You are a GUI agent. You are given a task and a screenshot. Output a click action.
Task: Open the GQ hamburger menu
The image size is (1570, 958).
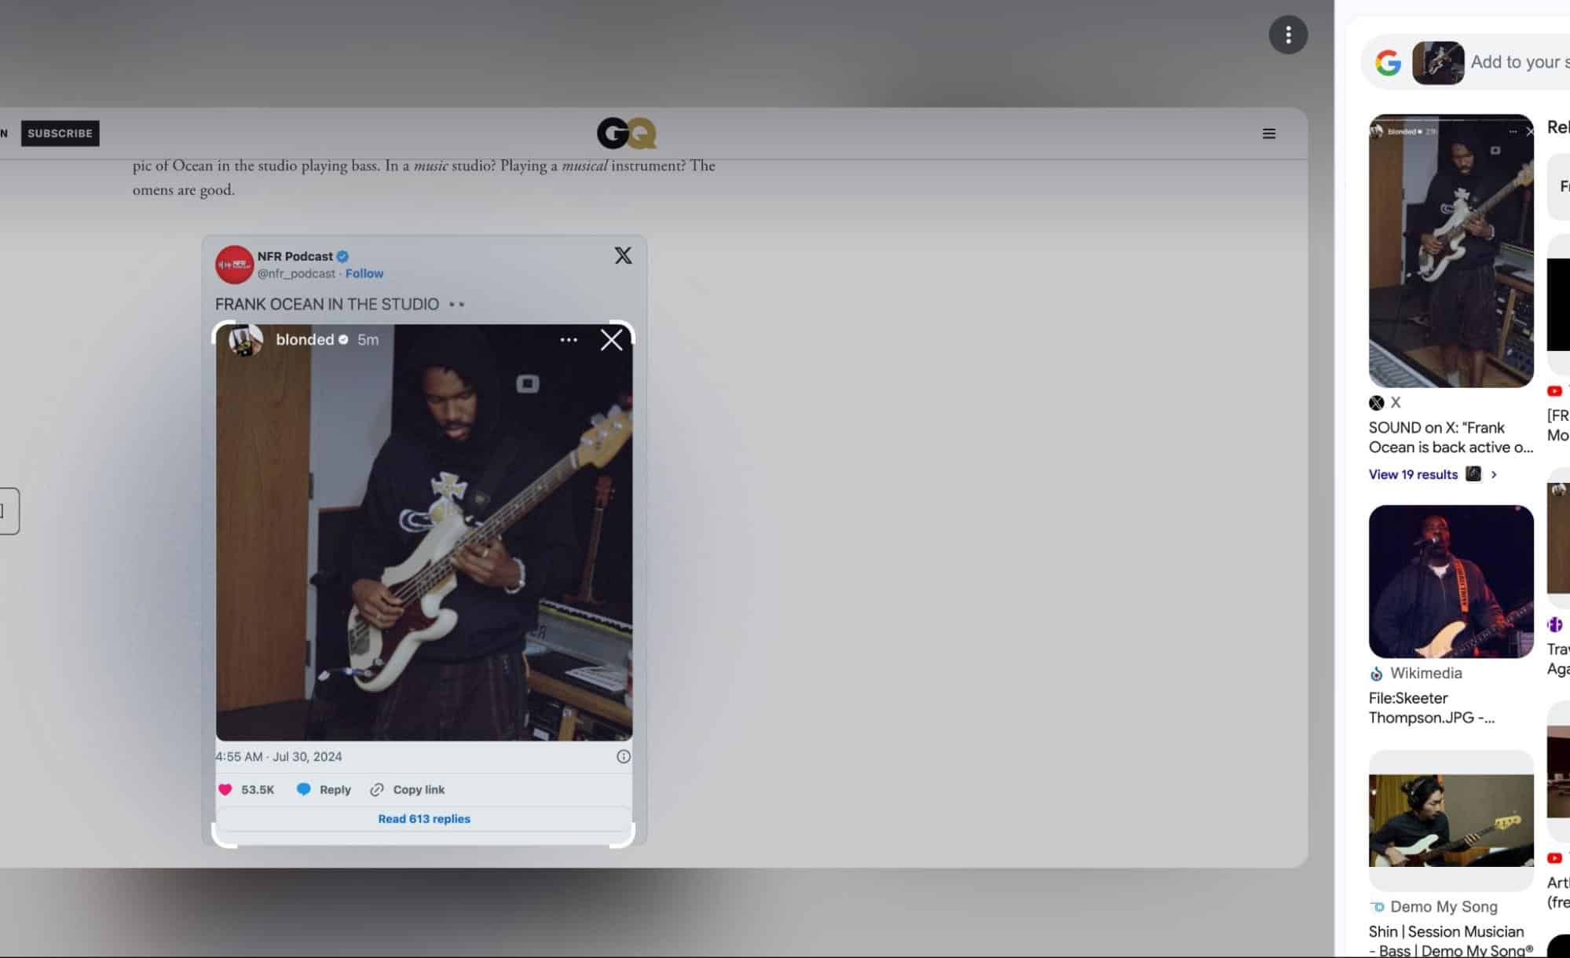(x=1268, y=133)
